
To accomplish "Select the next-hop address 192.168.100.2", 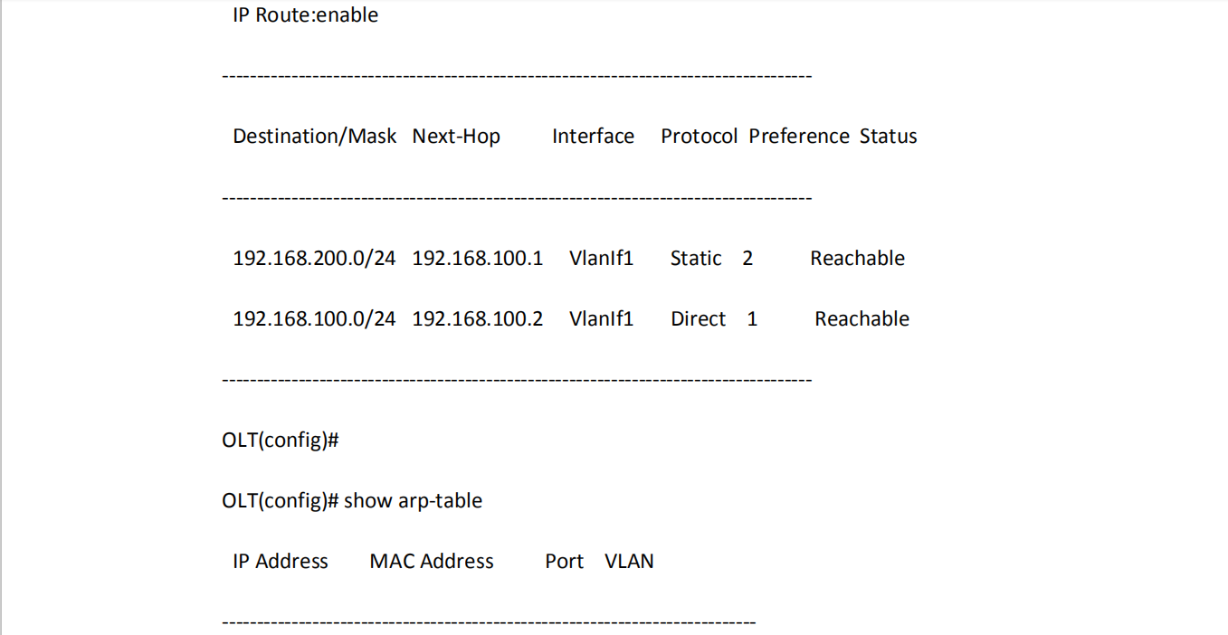I will click(477, 319).
